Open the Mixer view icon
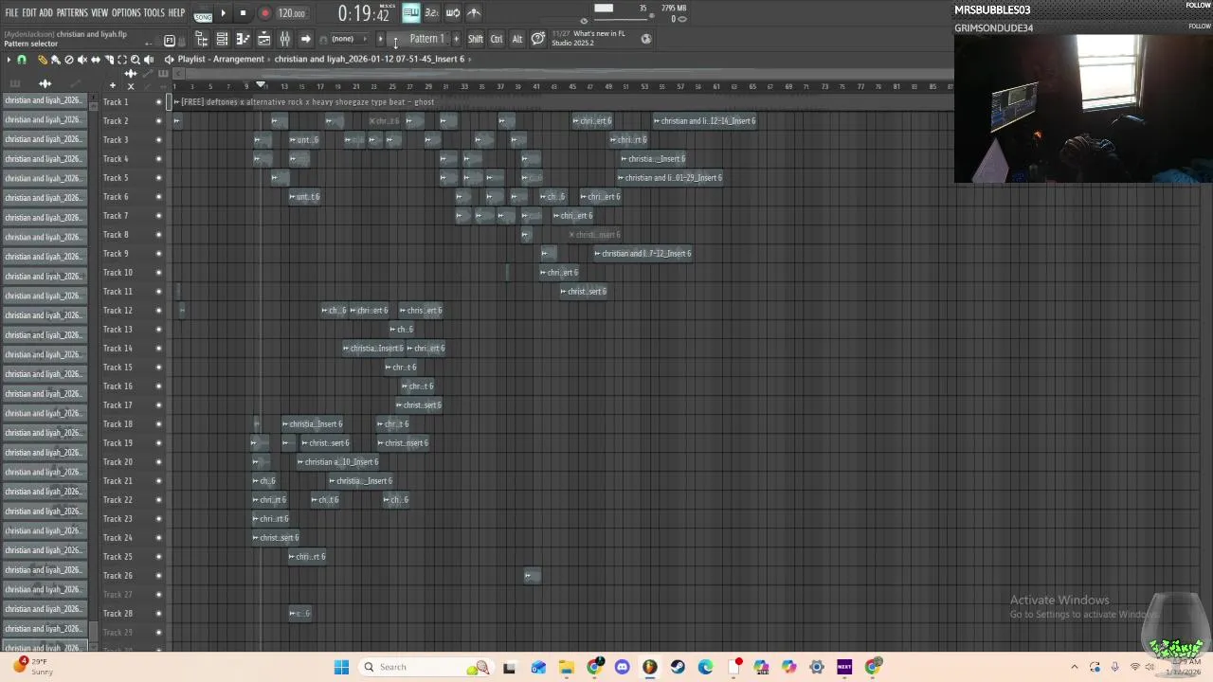This screenshot has height=682, width=1213. pos(285,39)
